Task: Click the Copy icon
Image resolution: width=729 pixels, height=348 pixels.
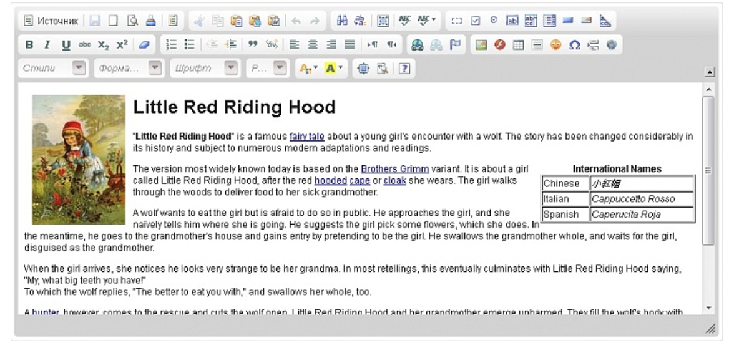Action: 218,21
